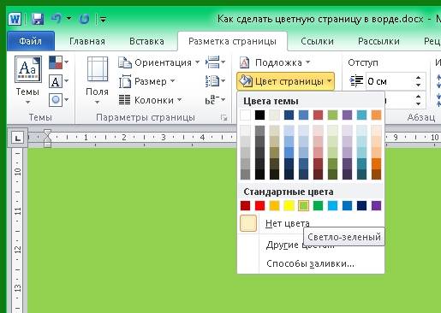The image size is (441, 313).
Task: Open the Файл tab
Action: pyautogui.click(x=31, y=41)
